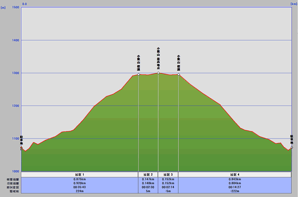Screen dimensions: 298x197
Task: Click the 0.875km distance value in section 1
Action: tap(80, 179)
